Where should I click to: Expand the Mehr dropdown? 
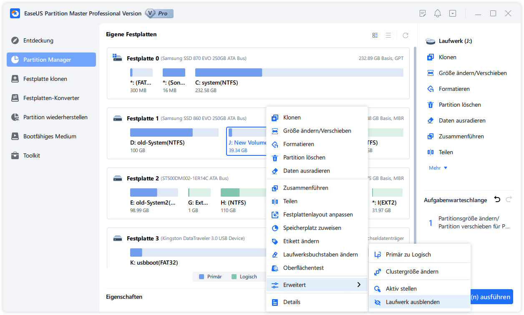coord(438,168)
